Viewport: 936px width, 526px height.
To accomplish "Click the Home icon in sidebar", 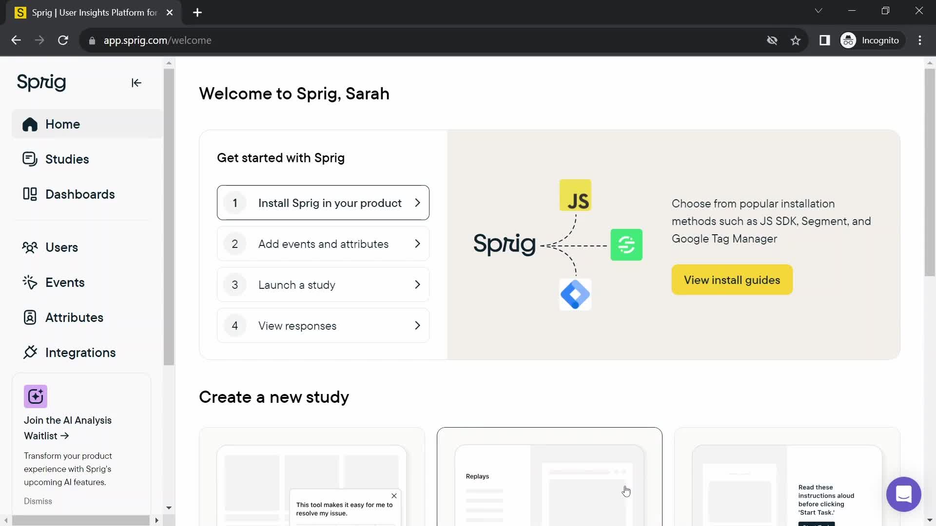I will pos(30,124).
